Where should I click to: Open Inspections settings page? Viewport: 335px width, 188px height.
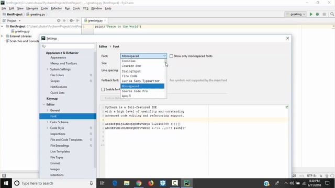[58, 134]
